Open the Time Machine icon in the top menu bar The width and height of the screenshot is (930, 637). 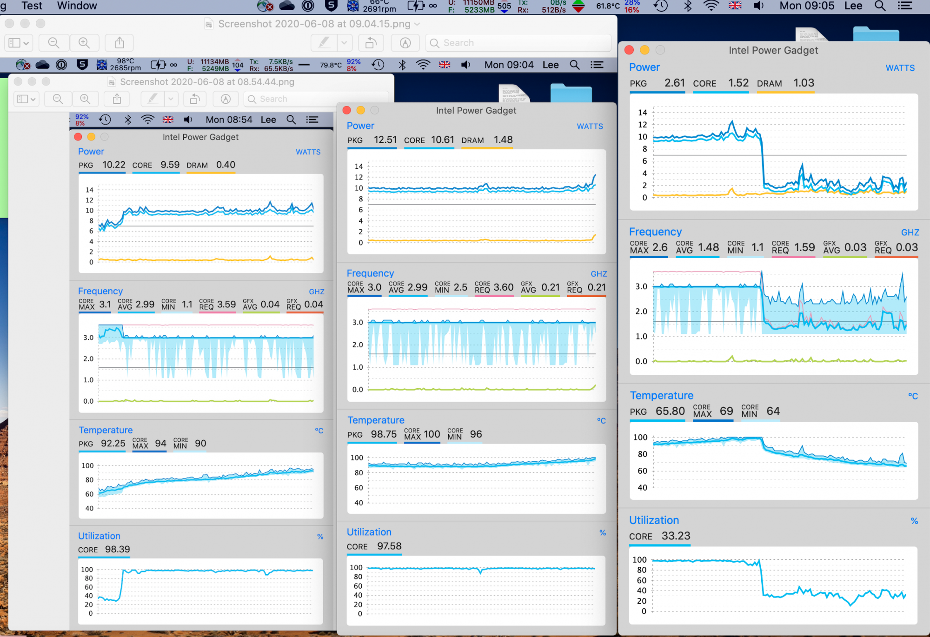pyautogui.click(x=661, y=6)
